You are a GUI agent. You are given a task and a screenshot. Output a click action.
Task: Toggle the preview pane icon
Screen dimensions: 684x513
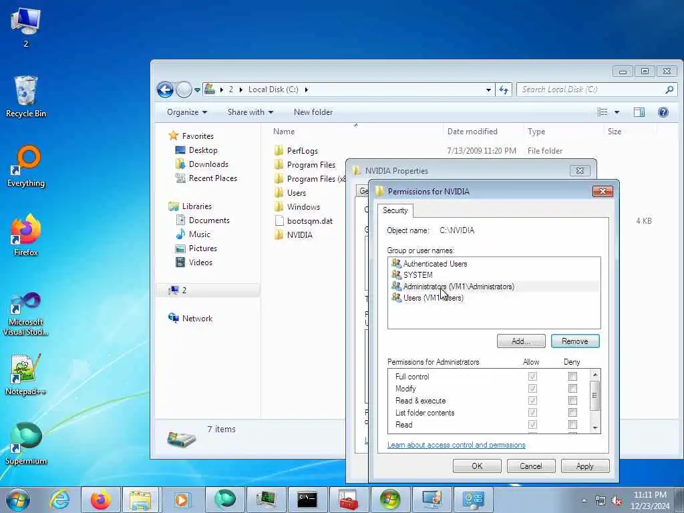point(639,112)
